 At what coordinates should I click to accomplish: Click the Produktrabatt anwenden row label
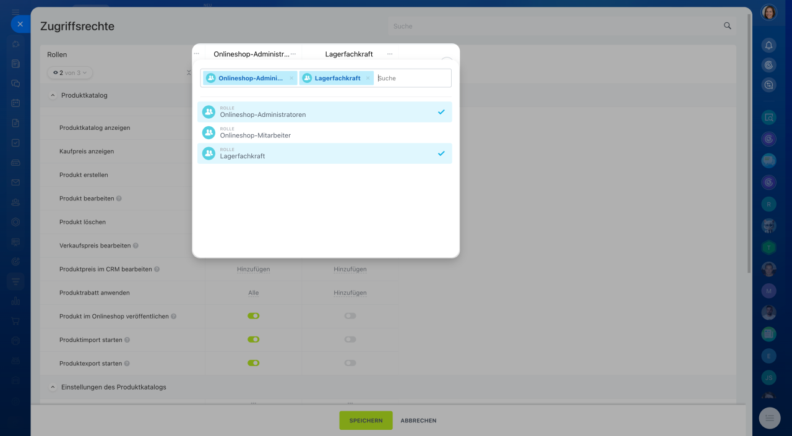click(95, 293)
